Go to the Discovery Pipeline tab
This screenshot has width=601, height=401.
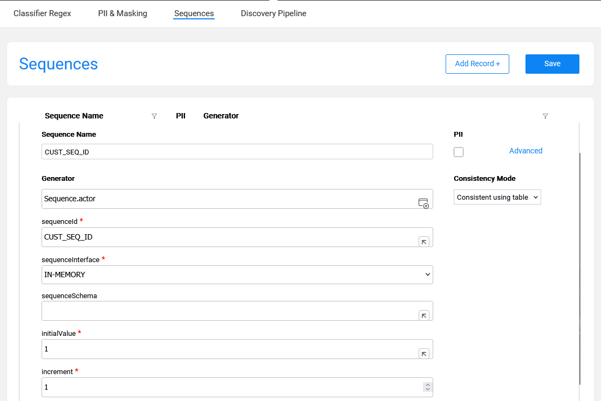tap(274, 13)
